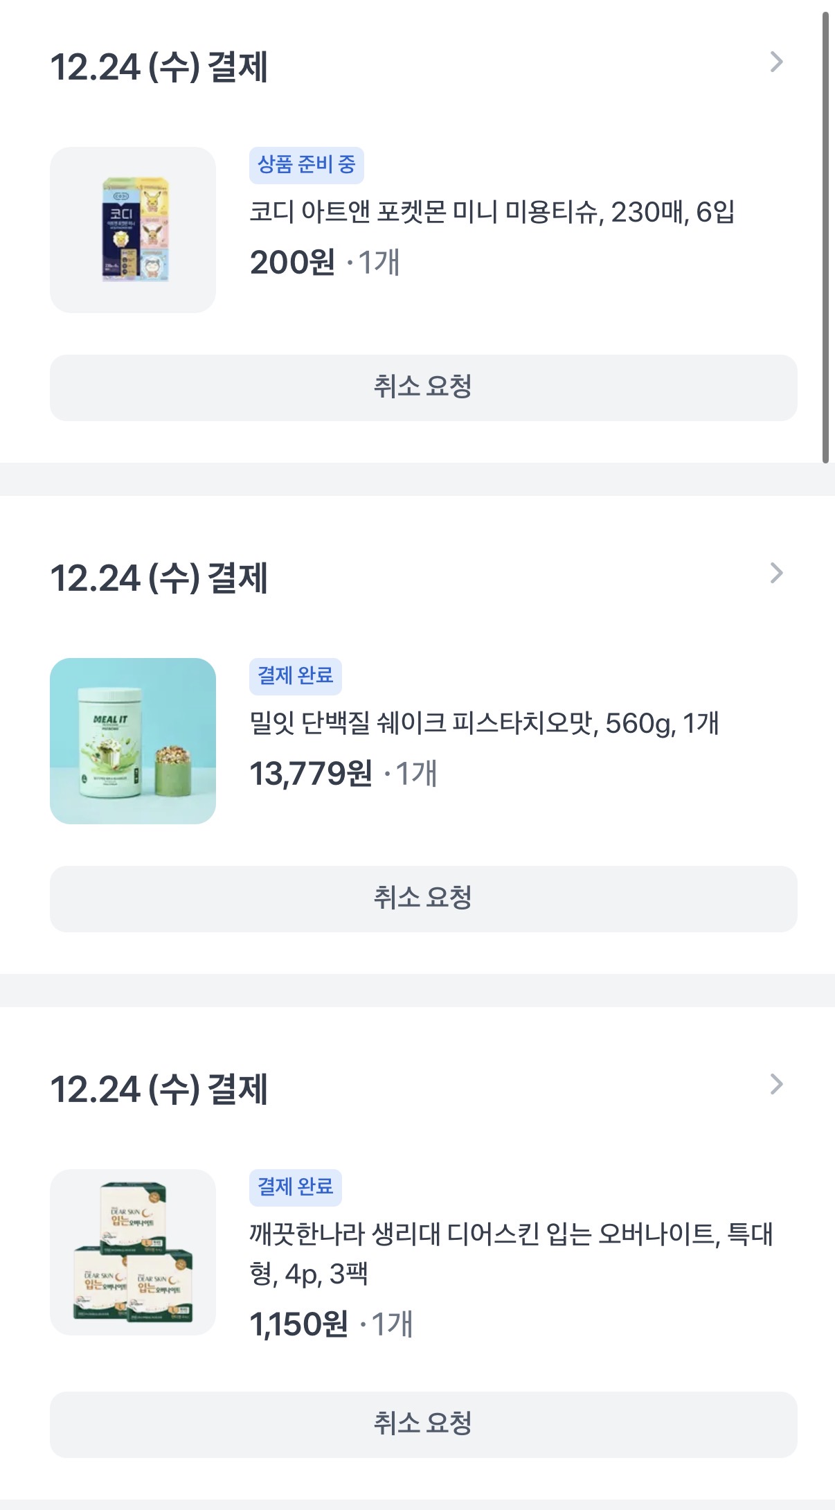Open 깨끗한나라 생리대 디어스킨 product title
The width and height of the screenshot is (835, 1510).
[x=510, y=1253]
